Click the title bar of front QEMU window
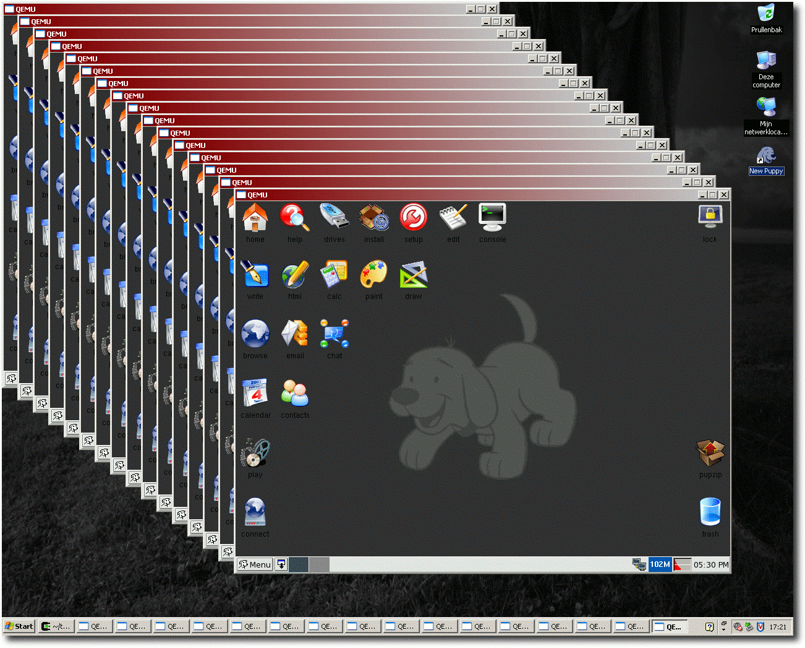Screen dimensions: 805x648 coord(482,194)
